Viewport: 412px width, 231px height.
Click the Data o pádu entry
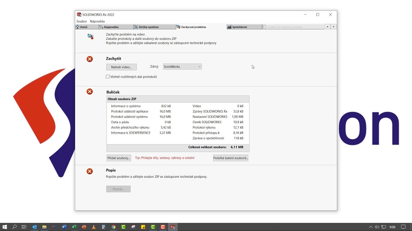pyautogui.click(x=141, y=122)
